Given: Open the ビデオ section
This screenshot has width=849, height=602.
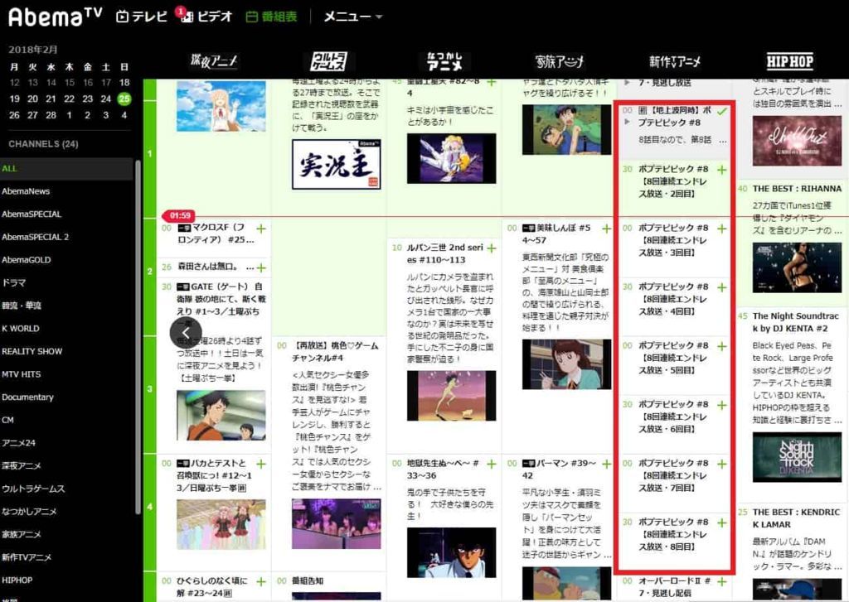Looking at the screenshot, I should point(206,17).
